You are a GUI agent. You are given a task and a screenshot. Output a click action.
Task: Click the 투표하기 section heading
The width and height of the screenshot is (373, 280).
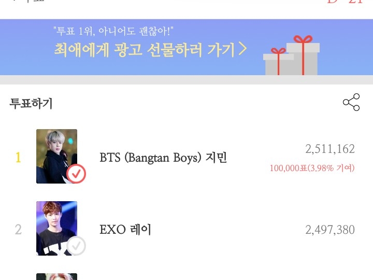tap(31, 103)
